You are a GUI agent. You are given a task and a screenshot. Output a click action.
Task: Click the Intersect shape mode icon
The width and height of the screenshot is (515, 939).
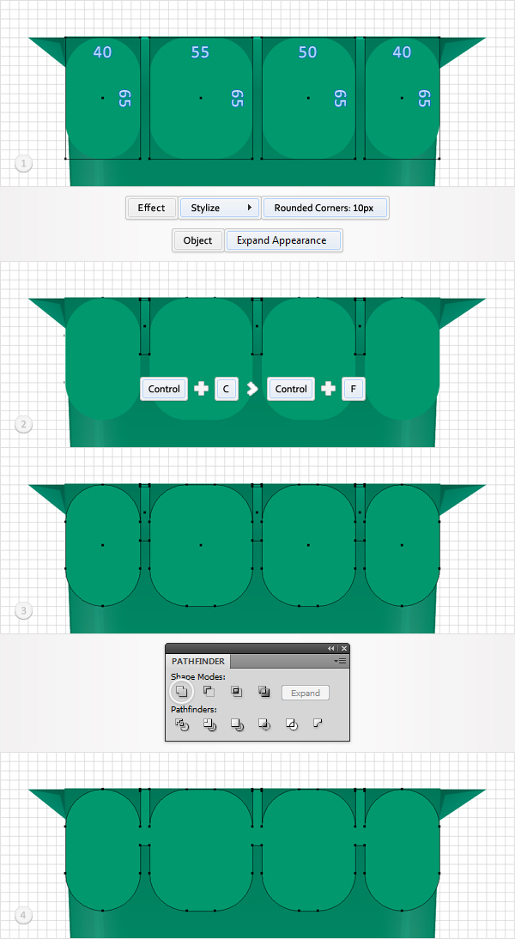coord(237,691)
